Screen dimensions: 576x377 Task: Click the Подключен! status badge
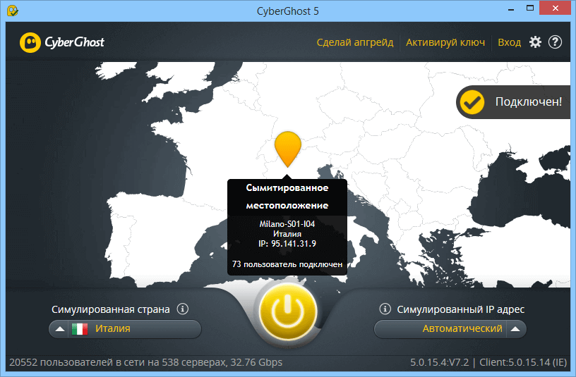point(514,102)
